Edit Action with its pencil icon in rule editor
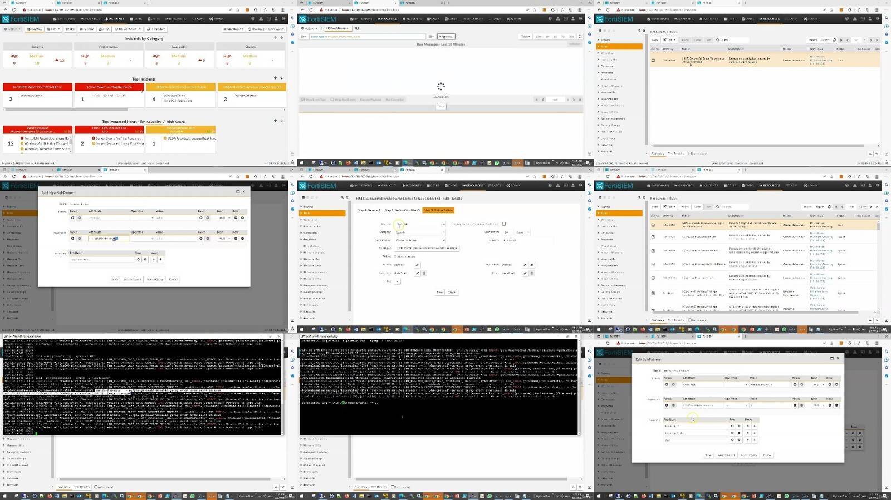The image size is (891, 500). [417, 265]
